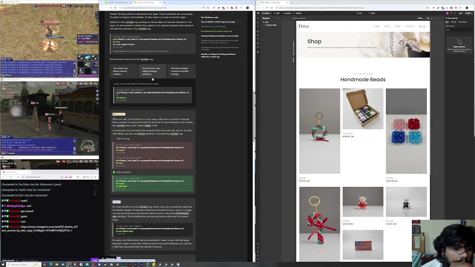Screen dimensions: 475x267
Task: Click the Share button in Webflow
Action: click(x=461, y=13)
